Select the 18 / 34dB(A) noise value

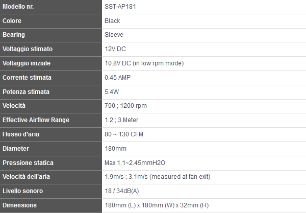[122, 191]
